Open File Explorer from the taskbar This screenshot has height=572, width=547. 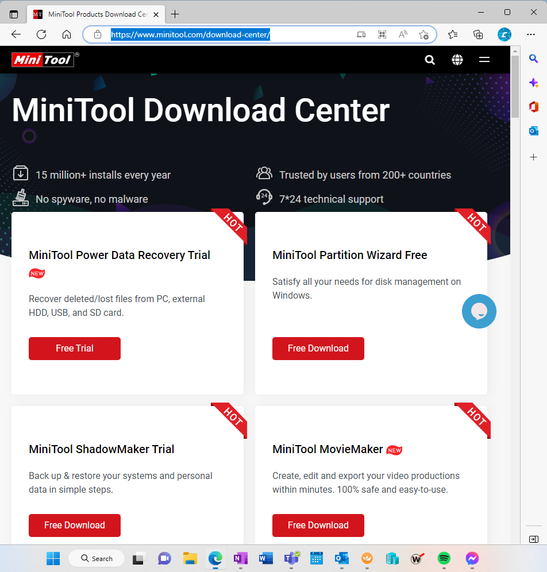pyautogui.click(x=190, y=558)
